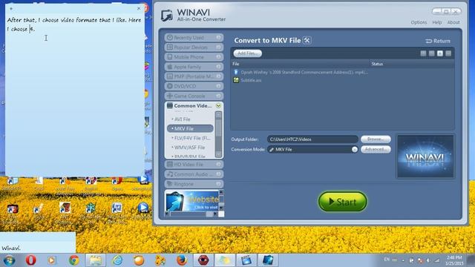Expand the Common Audio category
Screen dimensions: 475x267
[194, 174]
